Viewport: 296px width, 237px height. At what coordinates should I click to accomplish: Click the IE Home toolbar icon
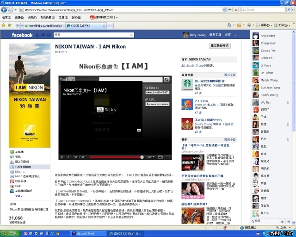[x=229, y=25]
